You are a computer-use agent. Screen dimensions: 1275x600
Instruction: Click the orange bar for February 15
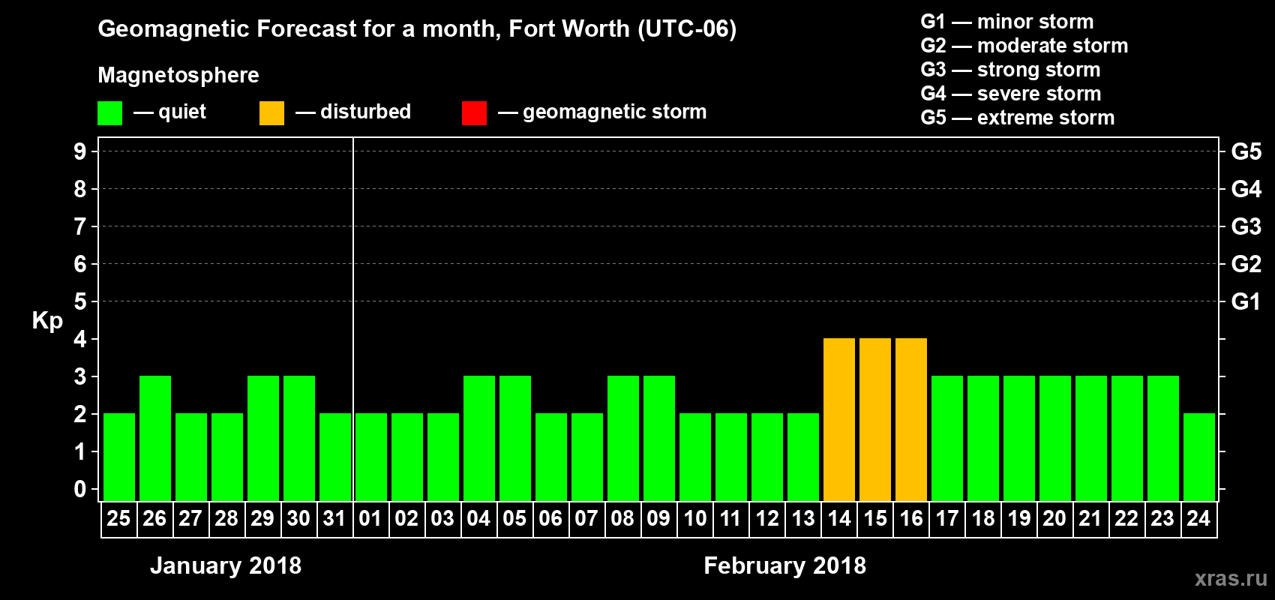click(874, 420)
